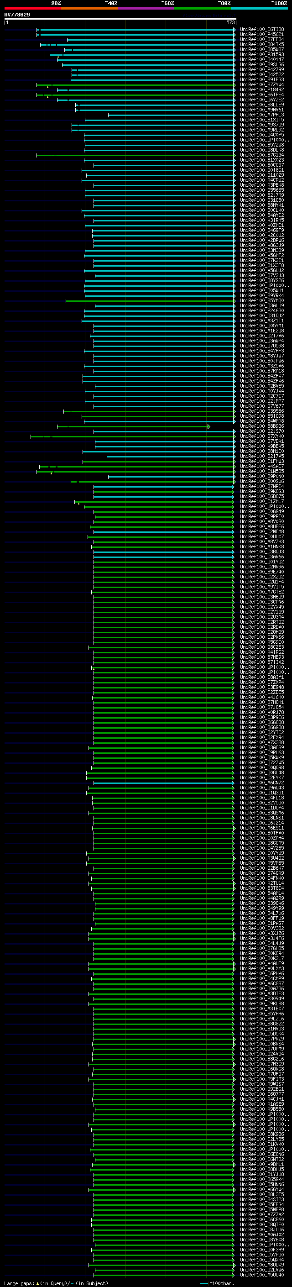The height and width of the screenshot is (1287, 292).
Task: Click the green alignment bar for UniRef100_Q7XYK0
Action: point(132,436)
